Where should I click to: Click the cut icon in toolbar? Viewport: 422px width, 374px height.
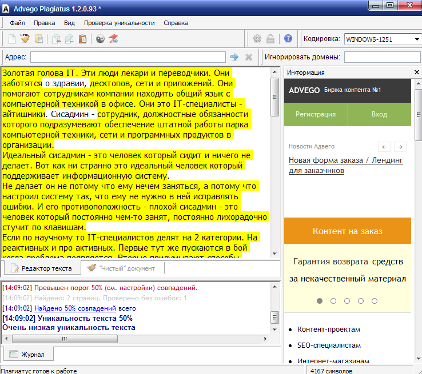pos(56,39)
